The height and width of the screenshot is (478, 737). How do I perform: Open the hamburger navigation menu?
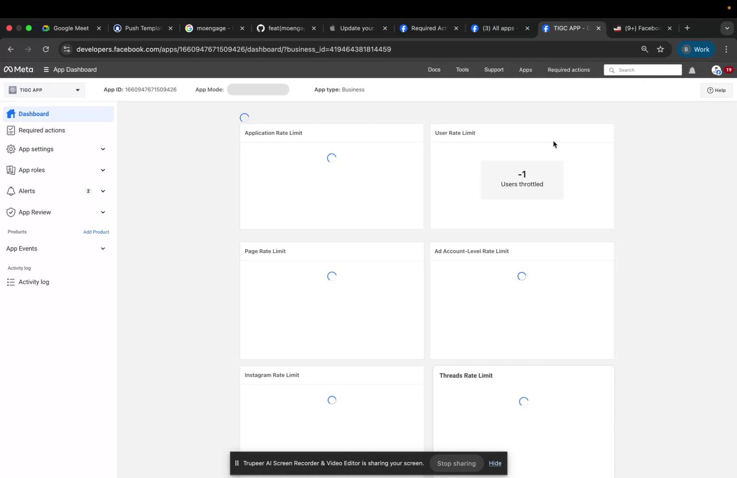click(x=46, y=70)
